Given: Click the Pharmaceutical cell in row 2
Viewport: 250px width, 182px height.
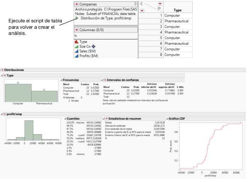Looking at the screenshot, I should pyautogui.click(x=176, y=21).
